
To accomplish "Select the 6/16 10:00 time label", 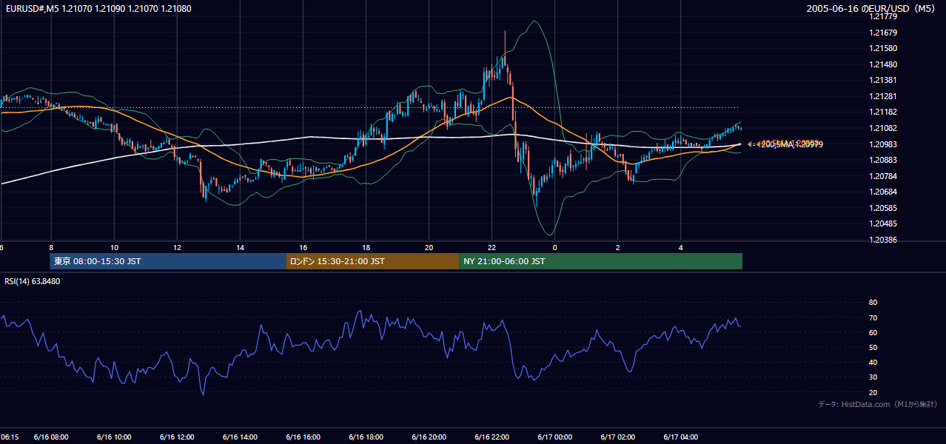I will [x=114, y=437].
